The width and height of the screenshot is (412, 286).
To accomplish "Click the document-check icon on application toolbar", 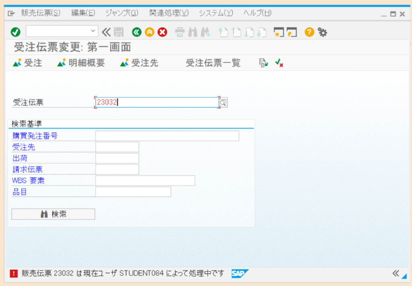I will (x=263, y=63).
